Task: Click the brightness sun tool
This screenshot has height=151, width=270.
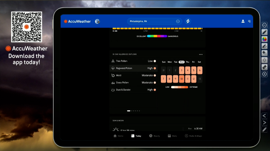Action: click(265, 60)
